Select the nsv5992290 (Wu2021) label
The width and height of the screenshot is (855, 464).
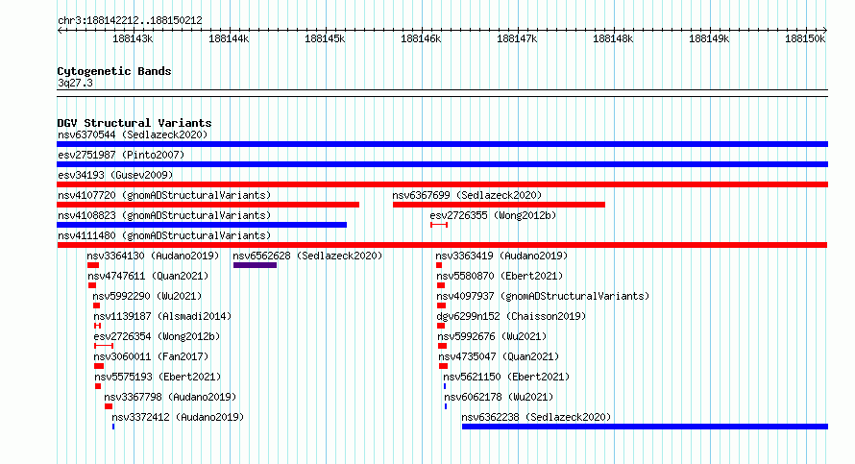click(147, 296)
